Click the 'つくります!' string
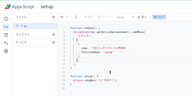Image resolution: width=192 pixels, height=97 pixels. pos(106,80)
